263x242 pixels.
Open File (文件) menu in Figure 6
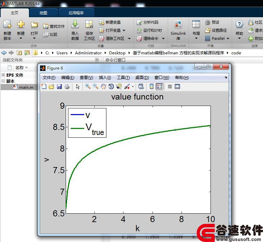[x=49, y=78]
